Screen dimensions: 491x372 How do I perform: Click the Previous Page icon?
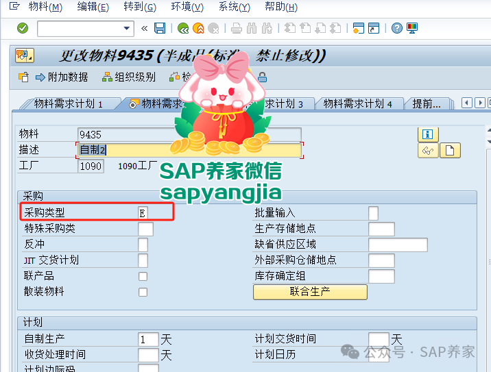click(x=305, y=29)
